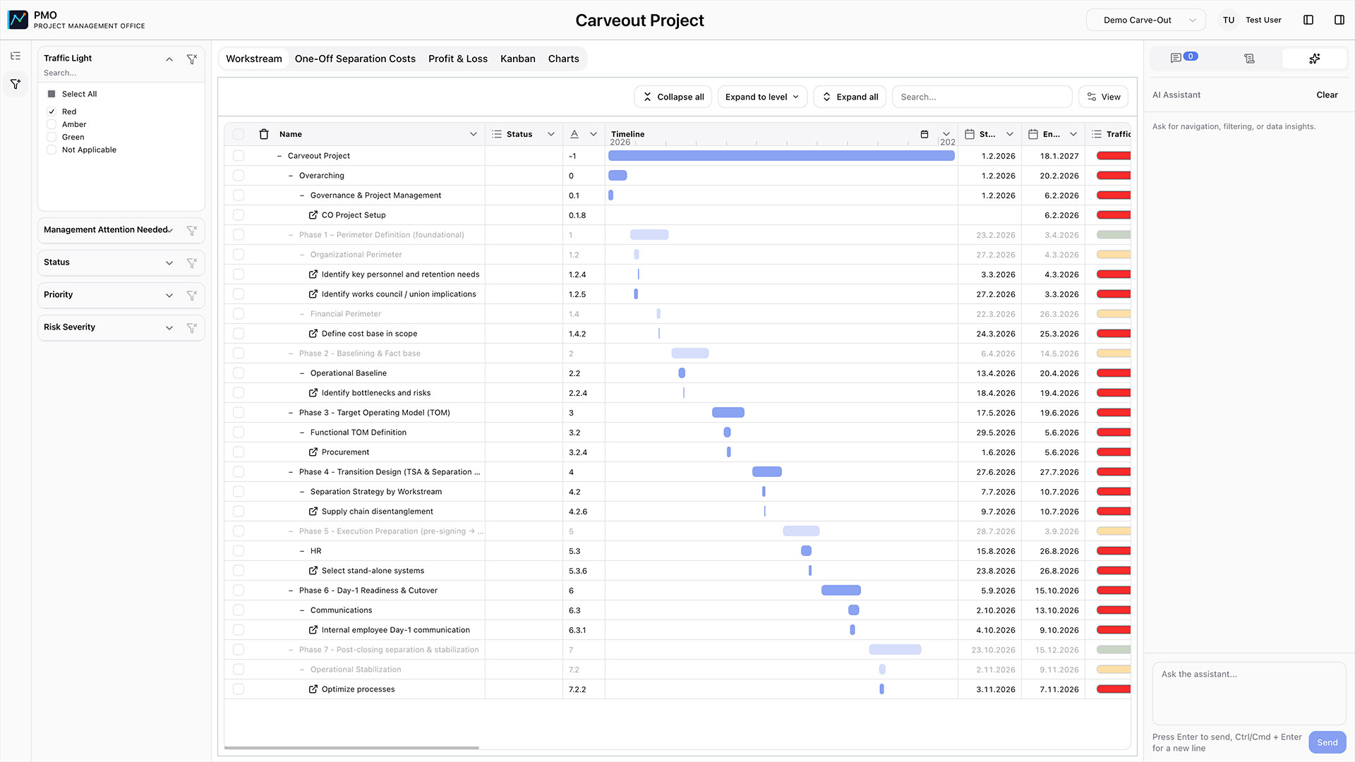Viewport: 1355px width, 762px height.
Task: Click the Phase 3 Gantt timeline bar
Action: click(x=728, y=413)
